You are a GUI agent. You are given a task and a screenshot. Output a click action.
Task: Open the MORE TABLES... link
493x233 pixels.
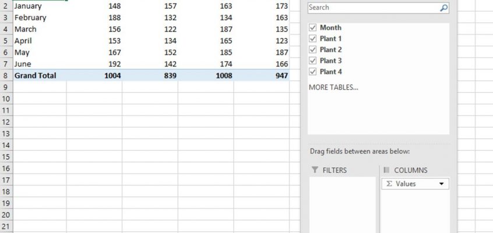pyautogui.click(x=333, y=87)
